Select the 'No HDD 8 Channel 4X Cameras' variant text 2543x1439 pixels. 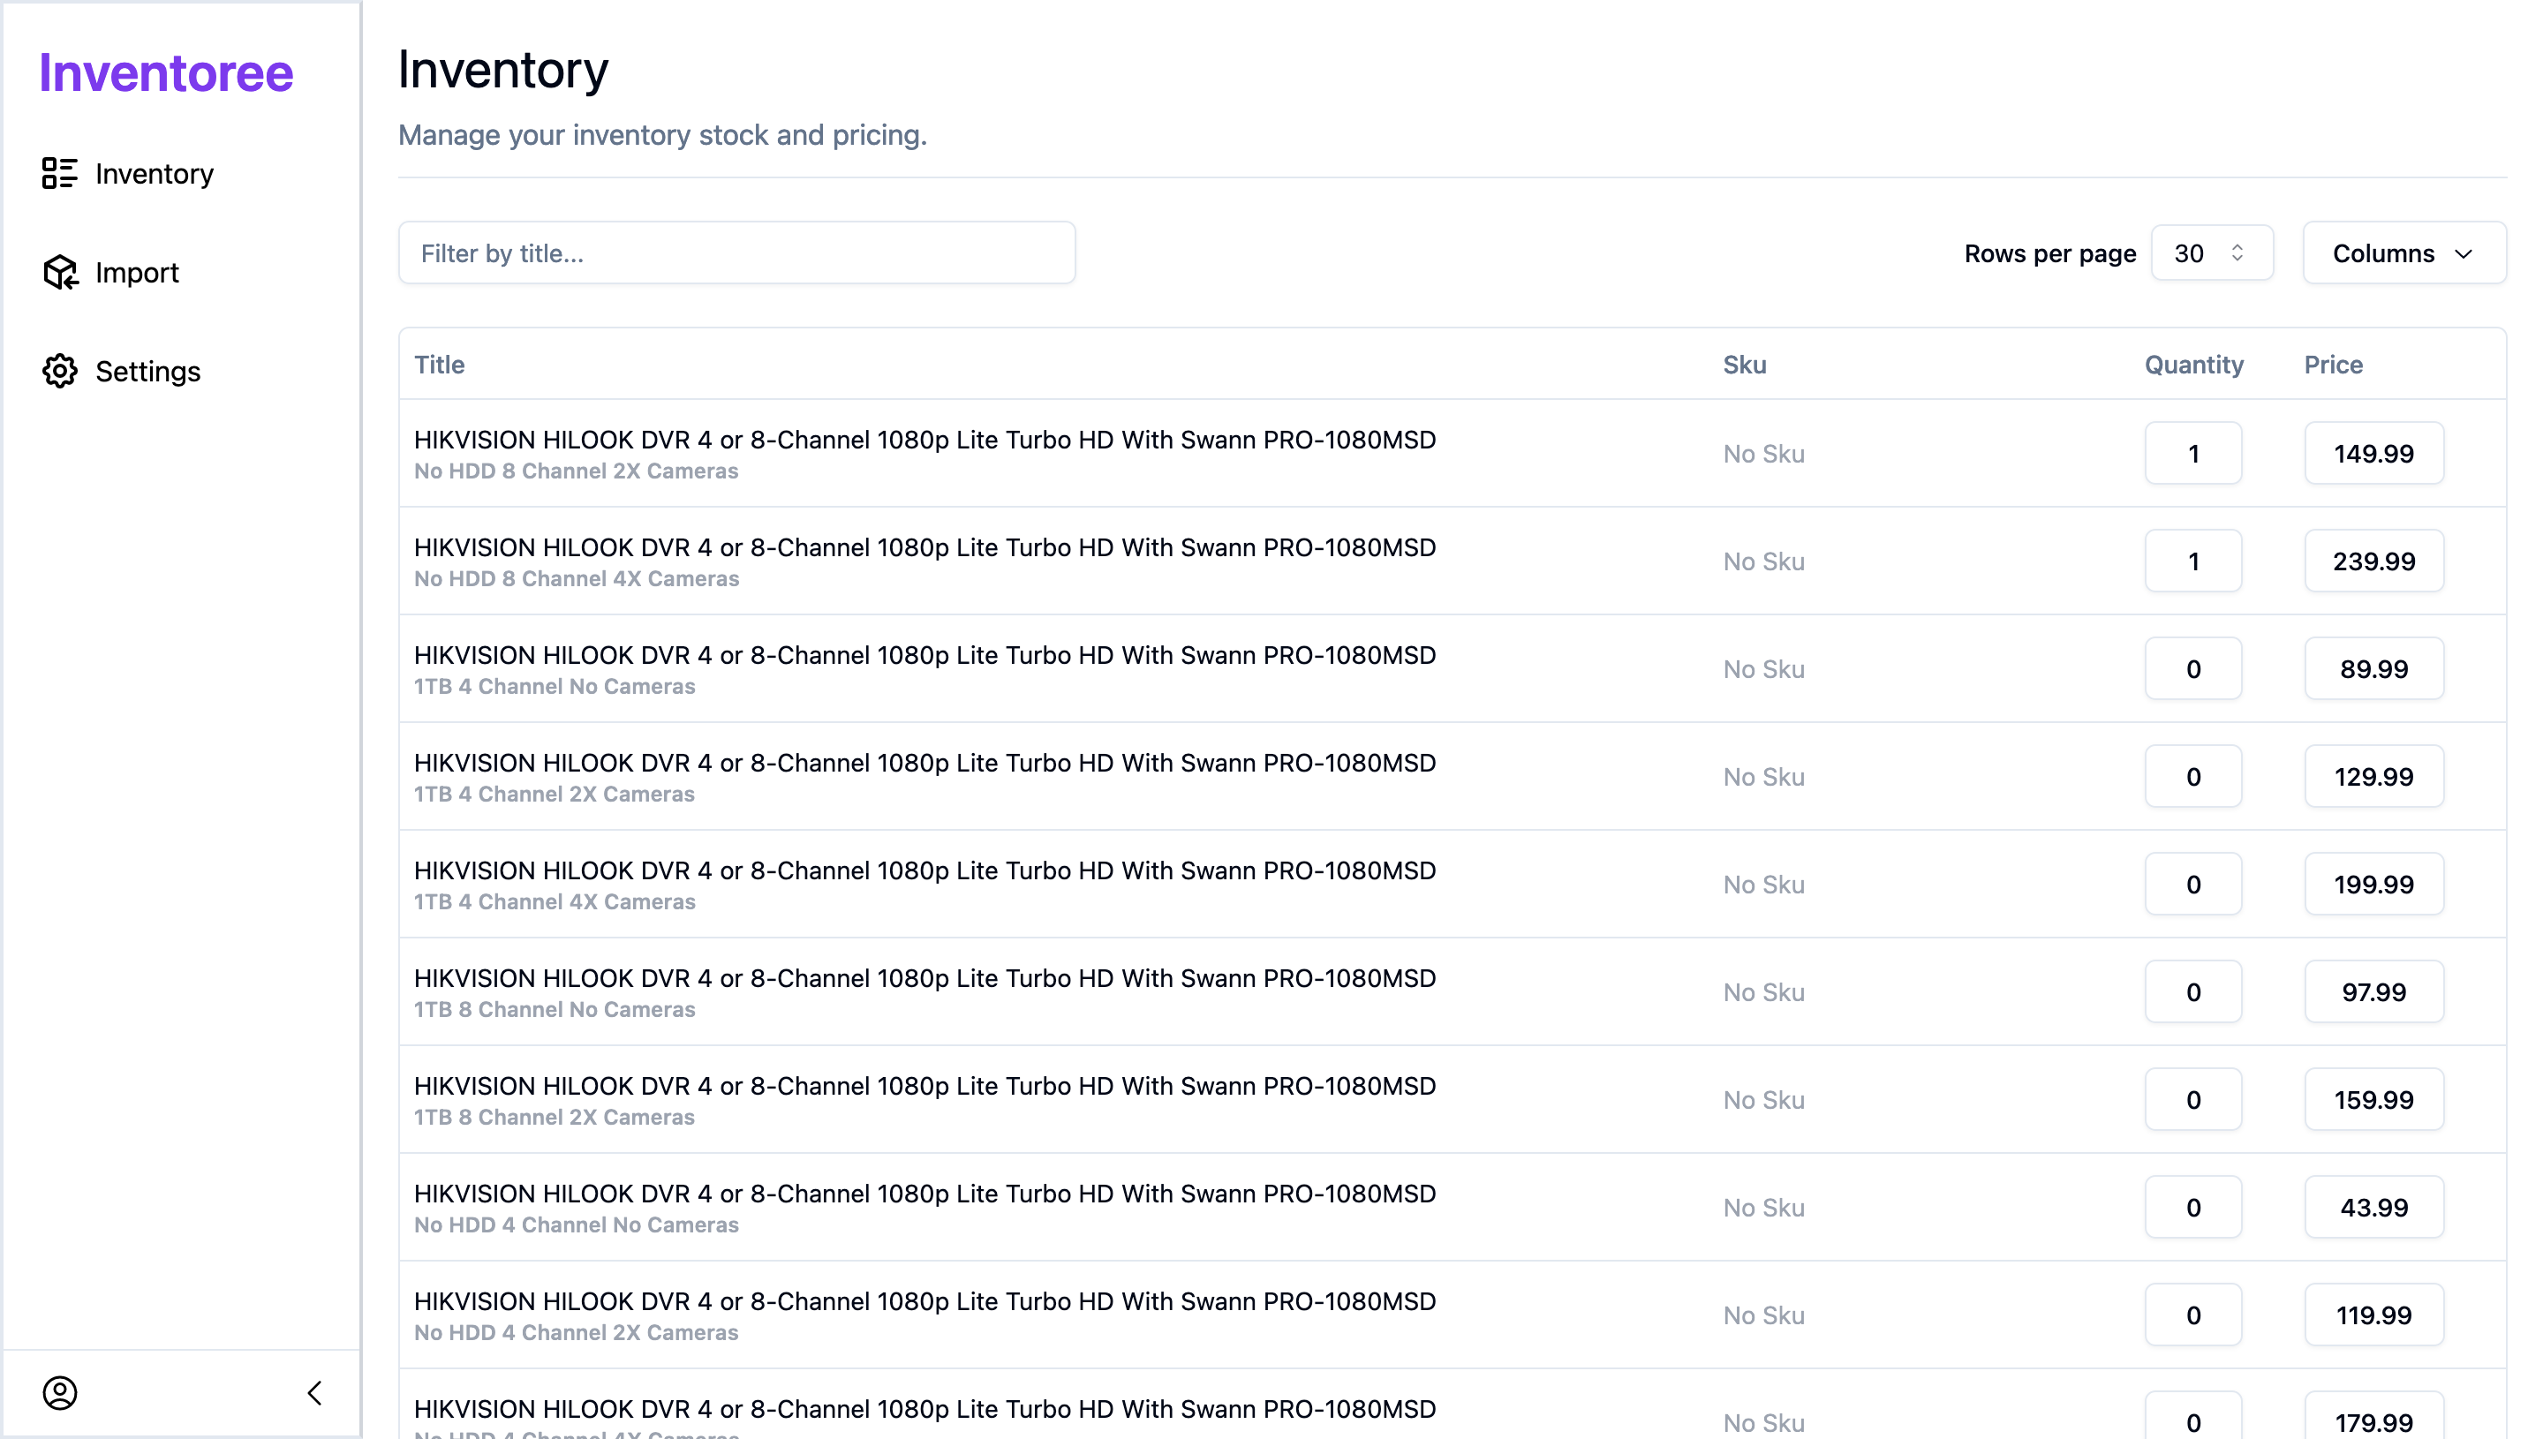point(577,579)
